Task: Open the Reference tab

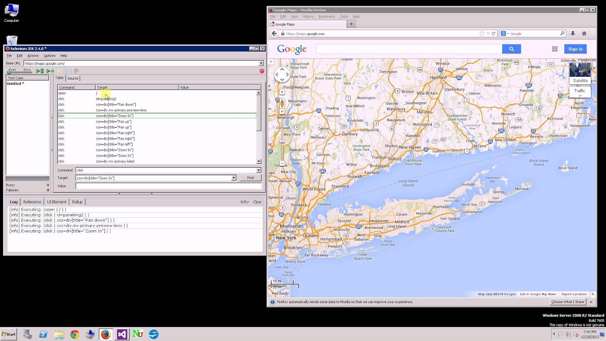Action: tap(32, 202)
